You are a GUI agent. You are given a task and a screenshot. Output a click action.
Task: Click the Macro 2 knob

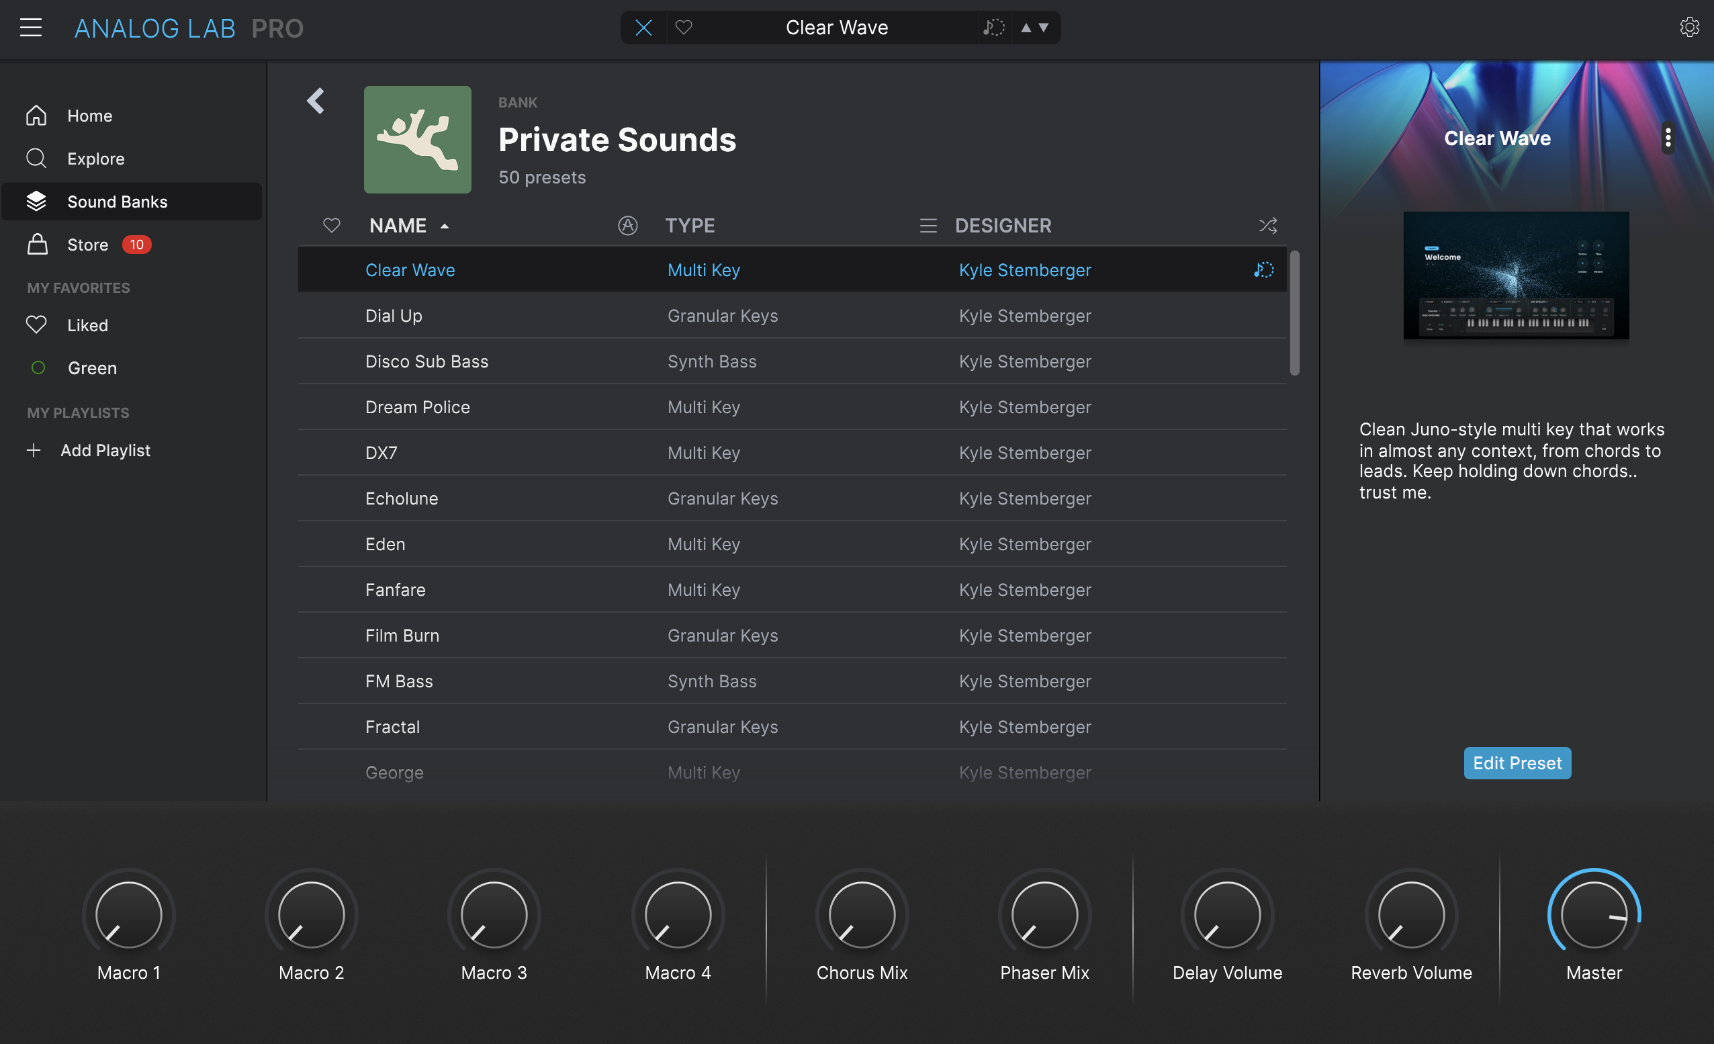coord(312,914)
